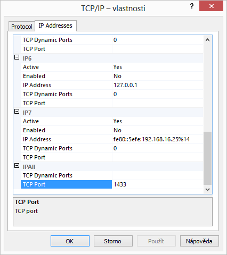Select IPAll TCP Dynamic Ports value field
The image size is (227, 255).
point(157,175)
